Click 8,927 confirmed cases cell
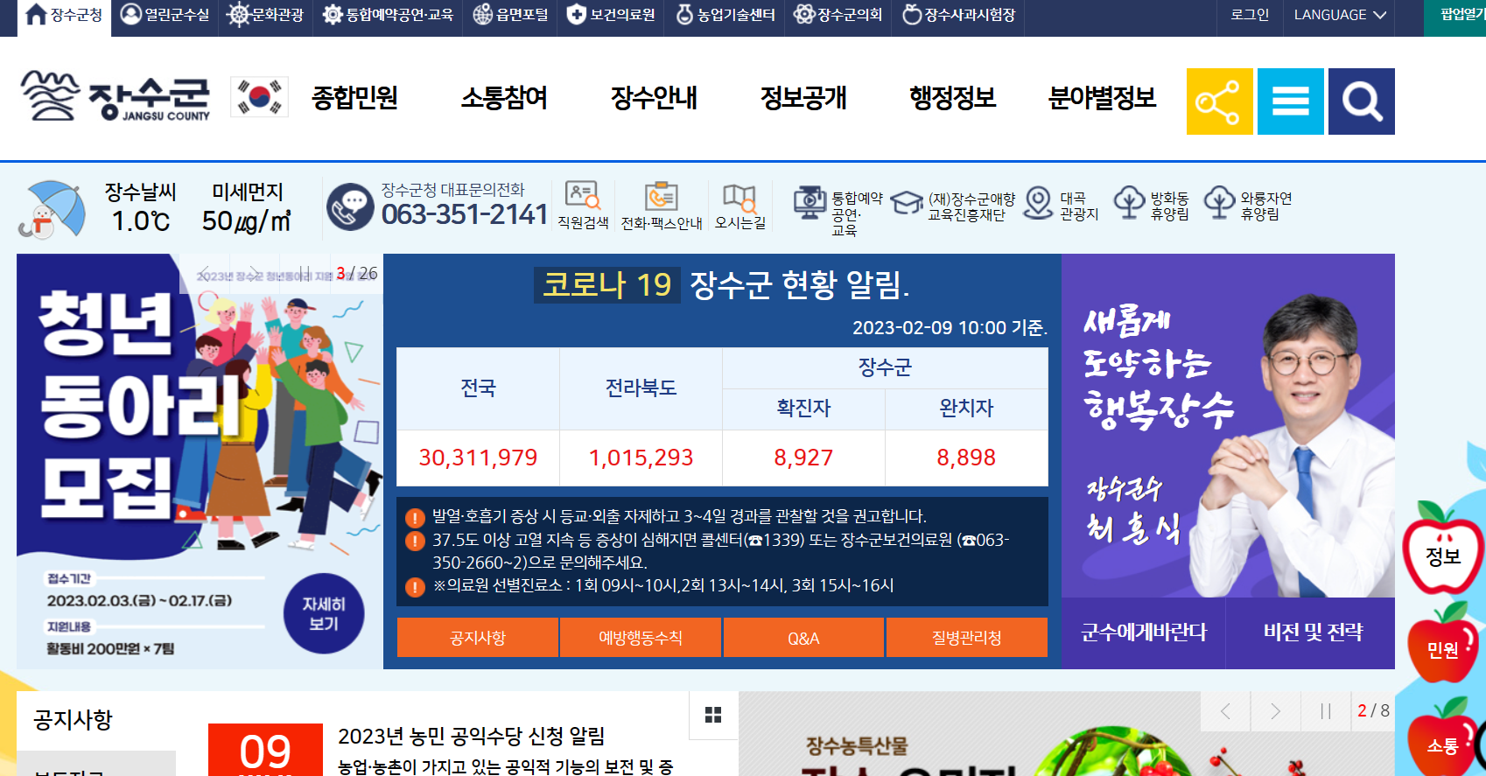 (x=803, y=458)
